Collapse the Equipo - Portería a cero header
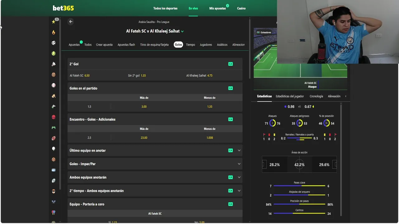 coord(155,204)
